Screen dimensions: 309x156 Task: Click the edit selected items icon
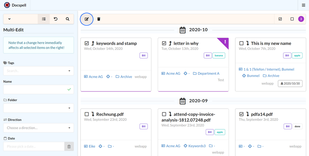tap(87, 19)
